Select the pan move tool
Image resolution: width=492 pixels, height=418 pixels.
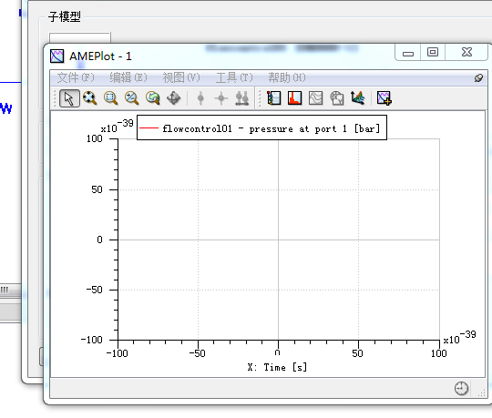pyautogui.click(x=173, y=98)
